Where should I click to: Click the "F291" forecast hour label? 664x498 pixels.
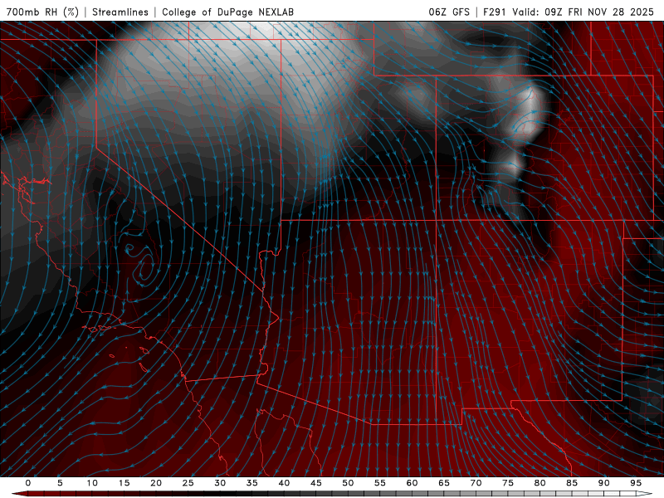(495, 12)
